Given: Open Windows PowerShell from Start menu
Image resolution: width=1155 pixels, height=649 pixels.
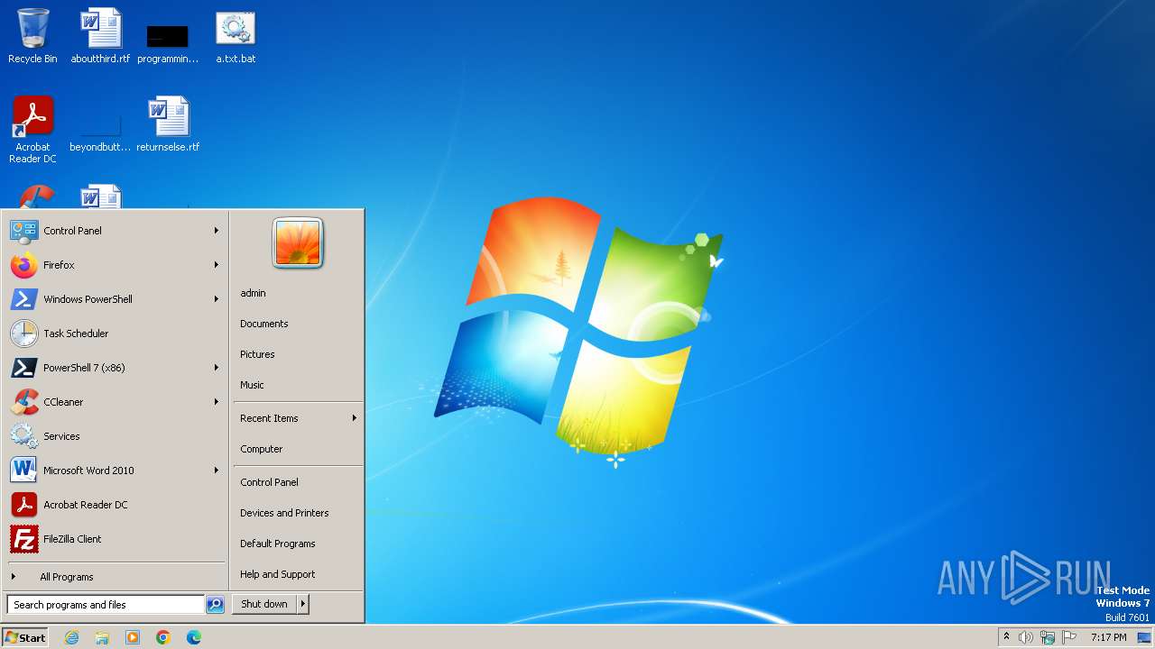Looking at the screenshot, I should click(x=115, y=299).
